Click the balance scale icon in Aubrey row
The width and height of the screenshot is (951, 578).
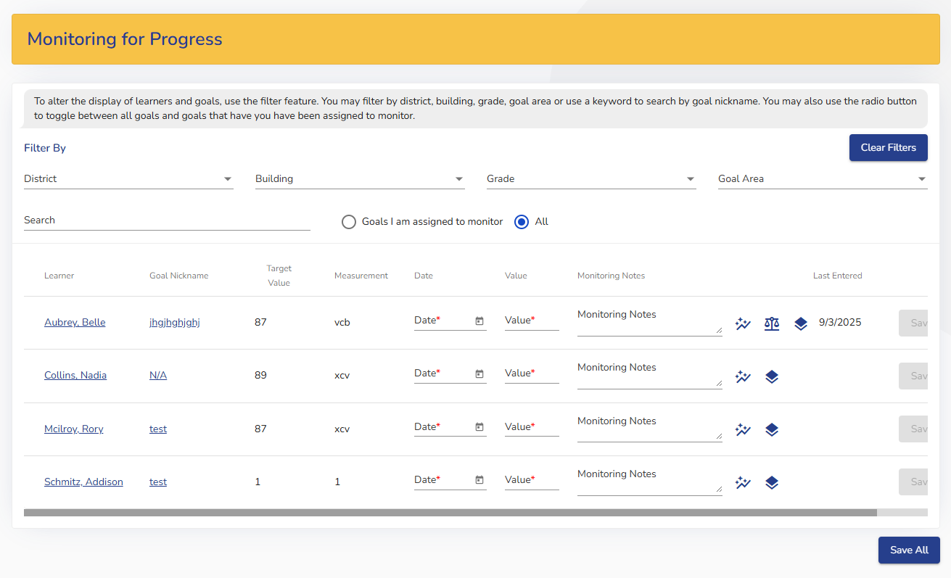pos(771,323)
